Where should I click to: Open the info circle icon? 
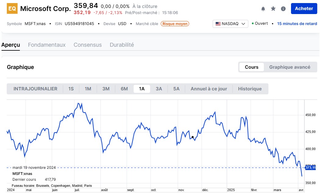click(283, 9)
